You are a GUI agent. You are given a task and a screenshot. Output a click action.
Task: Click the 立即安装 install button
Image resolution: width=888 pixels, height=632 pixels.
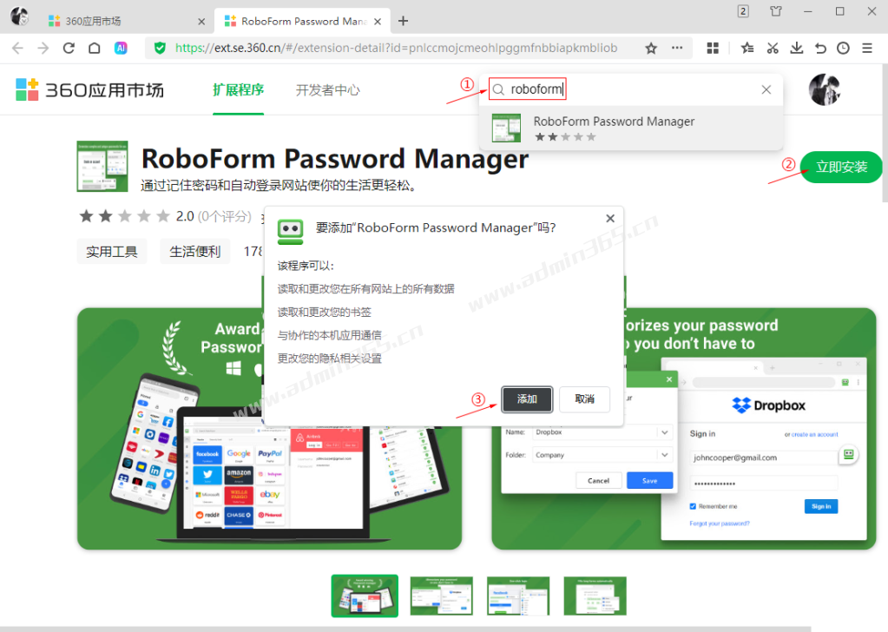click(841, 167)
